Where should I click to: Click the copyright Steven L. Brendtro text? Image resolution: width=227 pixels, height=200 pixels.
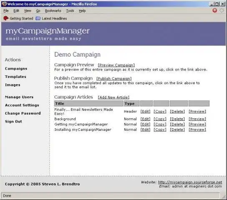42,184
